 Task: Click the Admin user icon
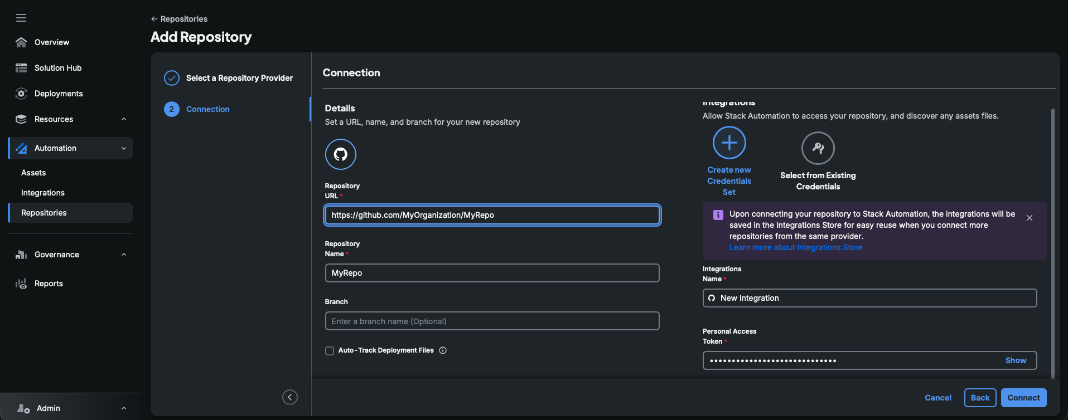click(x=23, y=408)
